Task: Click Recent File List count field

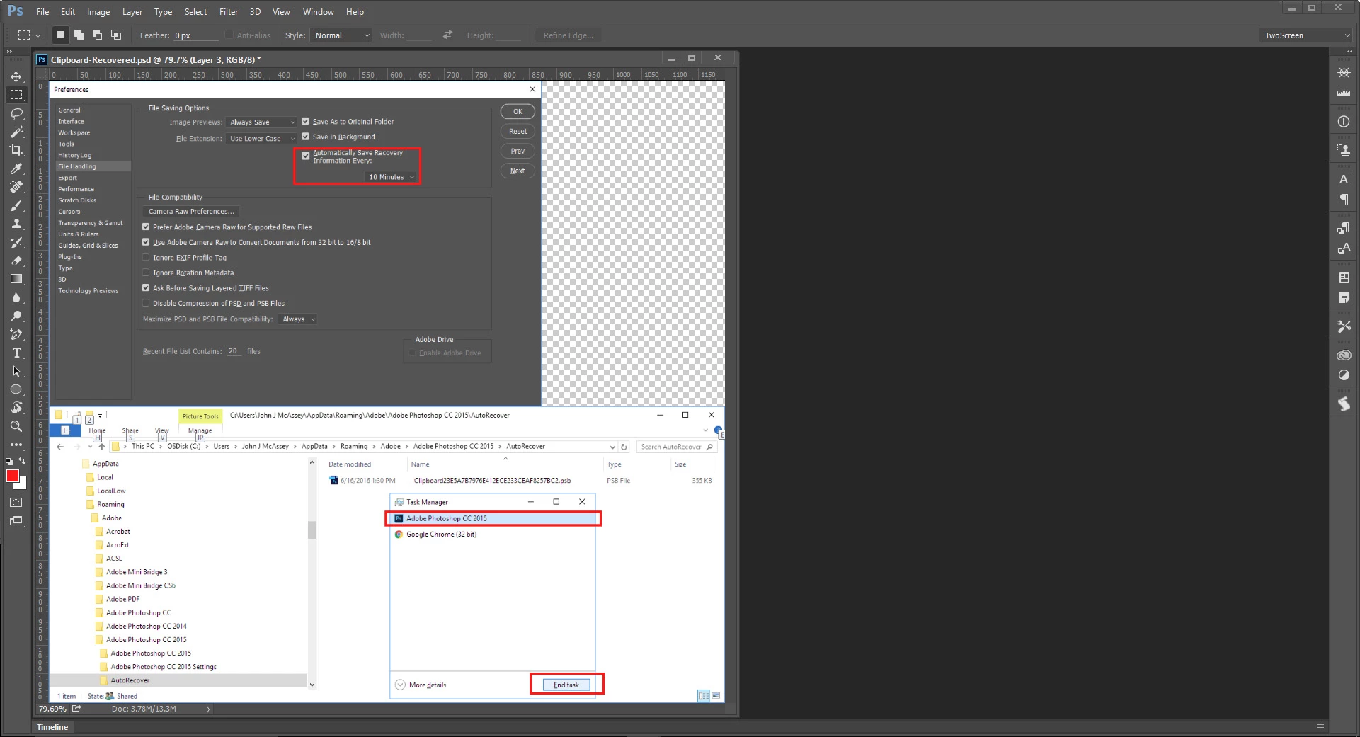Action: [234, 351]
